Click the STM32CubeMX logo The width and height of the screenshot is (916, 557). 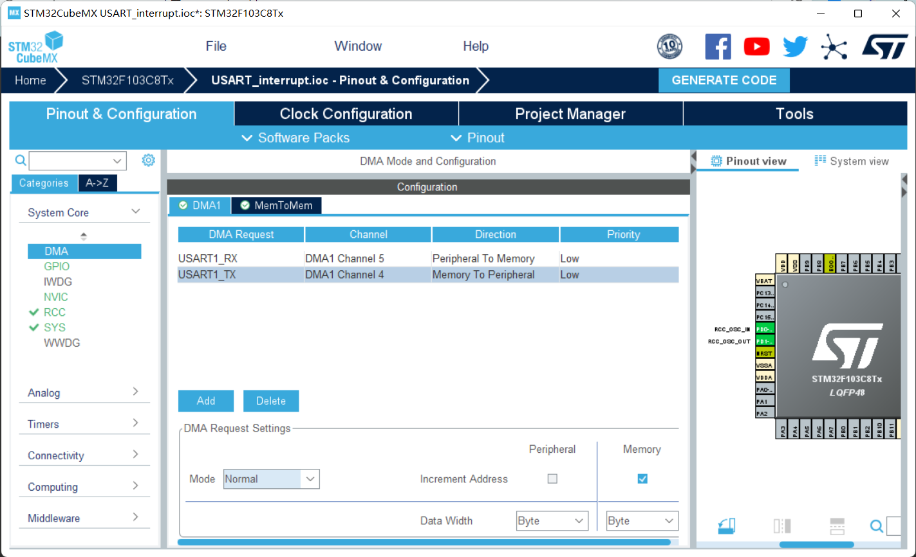(35, 47)
